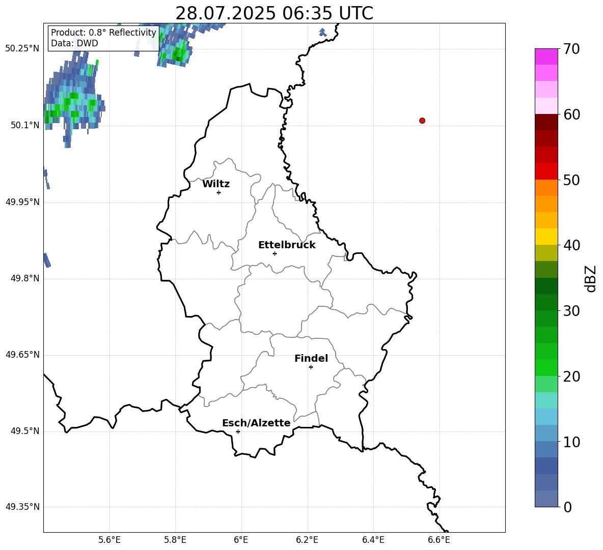603x550 pixels.
Task: Click the 49.8°N latitude label
Action: 25,278
